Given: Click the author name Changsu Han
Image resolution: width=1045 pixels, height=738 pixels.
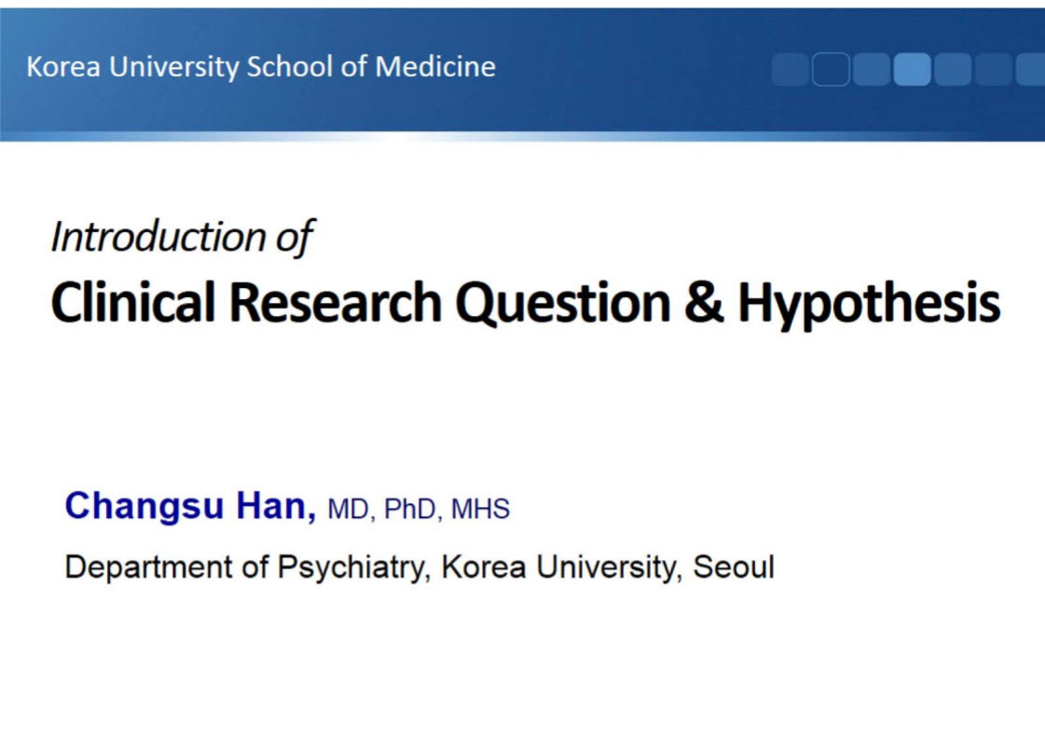Looking at the screenshot, I should coord(191,506).
